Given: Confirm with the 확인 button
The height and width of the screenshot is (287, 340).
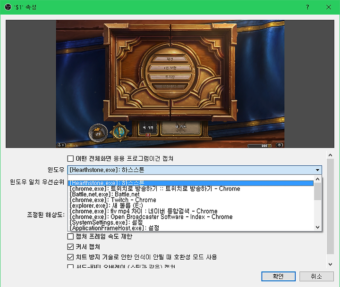Looking at the screenshot, I should [x=279, y=276].
